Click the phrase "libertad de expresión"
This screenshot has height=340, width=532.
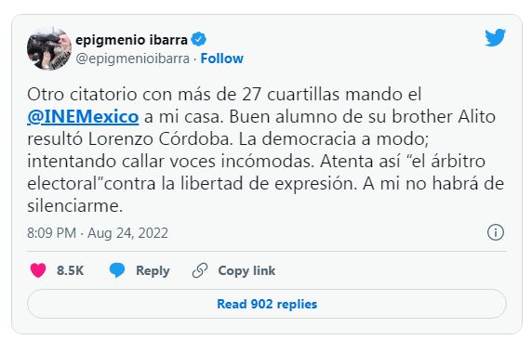(269, 184)
